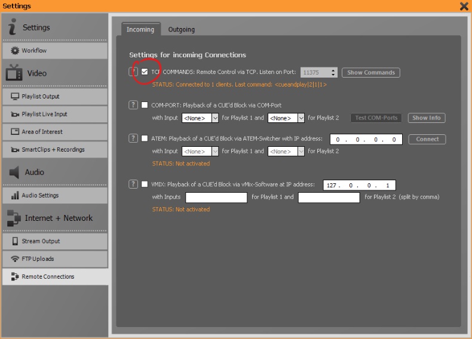Click vMix inputs field for Playlist 2
472x339 pixels.
[x=329, y=198]
